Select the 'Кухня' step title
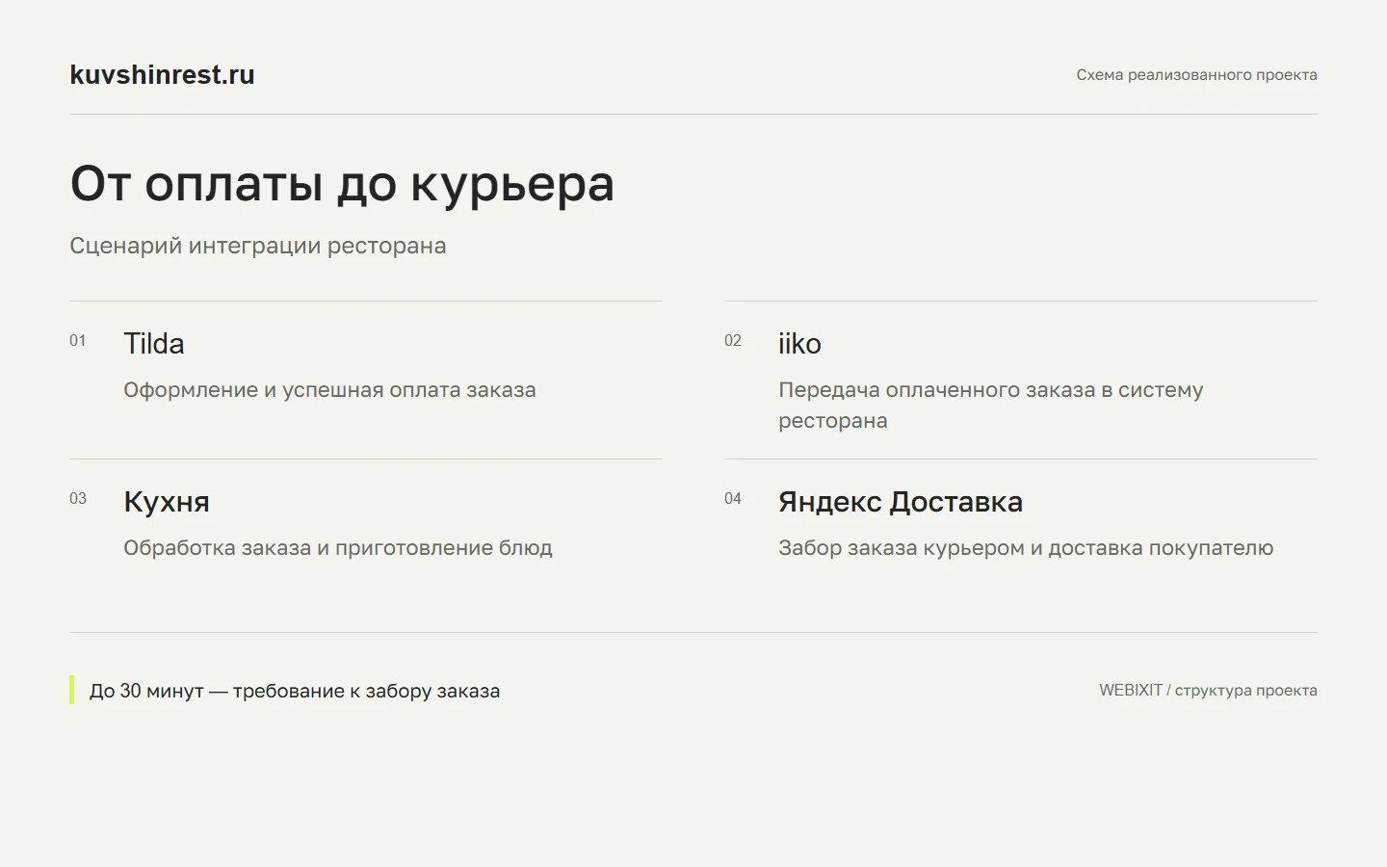 (x=167, y=502)
